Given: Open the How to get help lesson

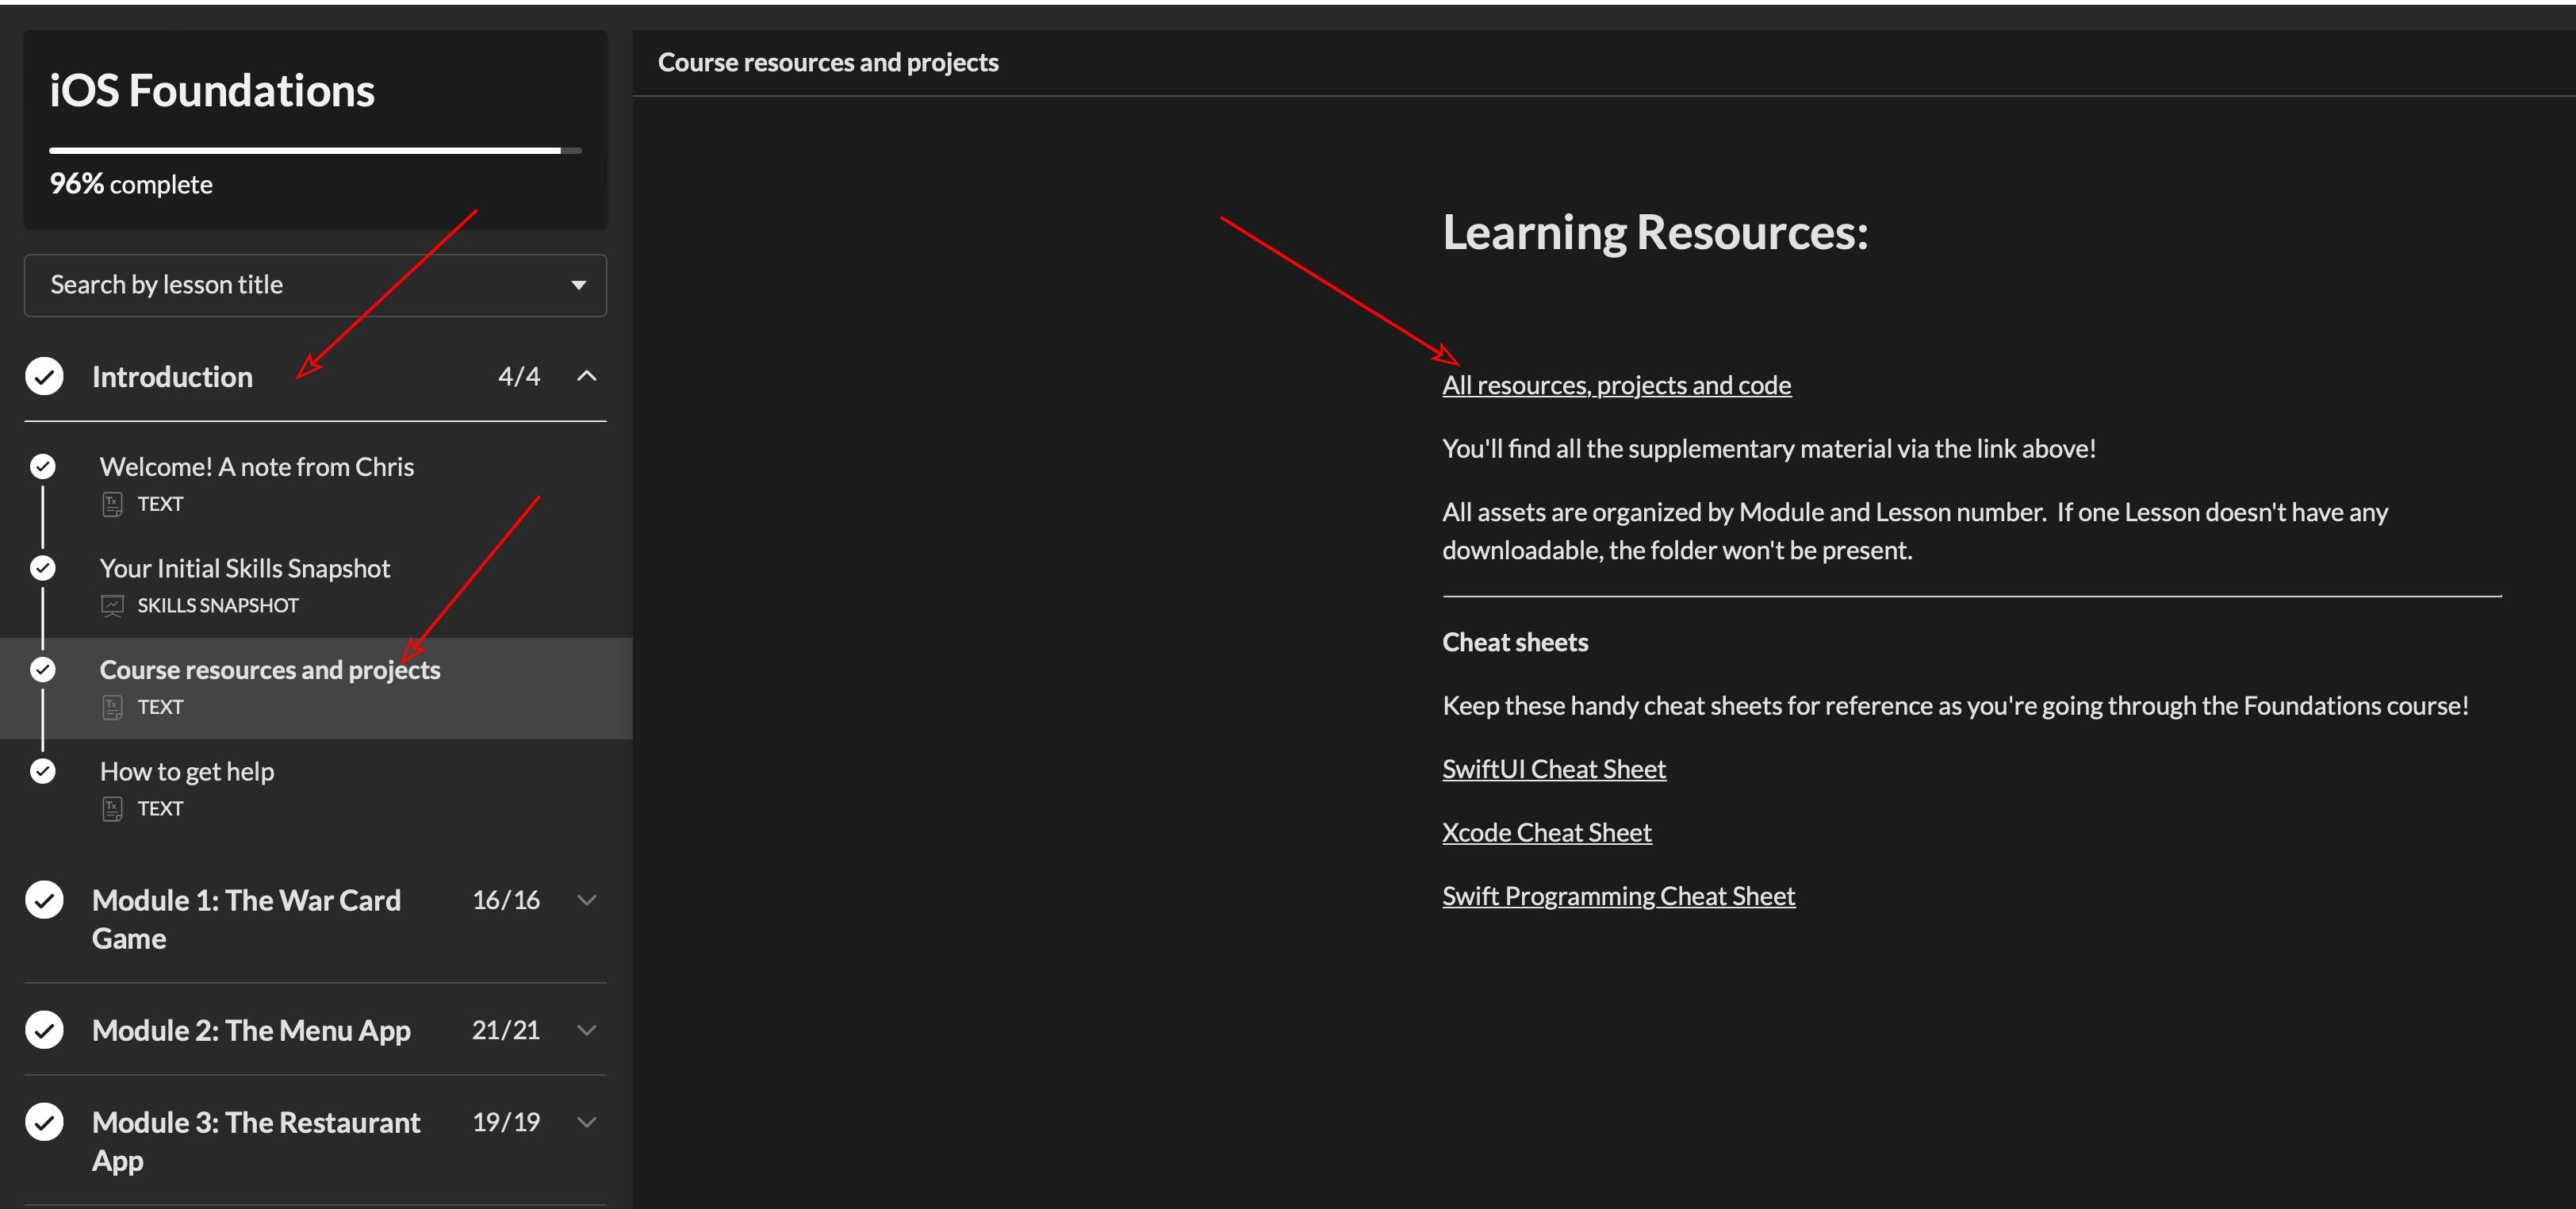Looking at the screenshot, I should click(187, 771).
